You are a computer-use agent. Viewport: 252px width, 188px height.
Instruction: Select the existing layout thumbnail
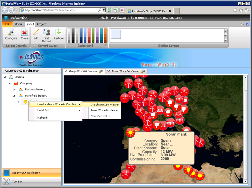pos(116,34)
